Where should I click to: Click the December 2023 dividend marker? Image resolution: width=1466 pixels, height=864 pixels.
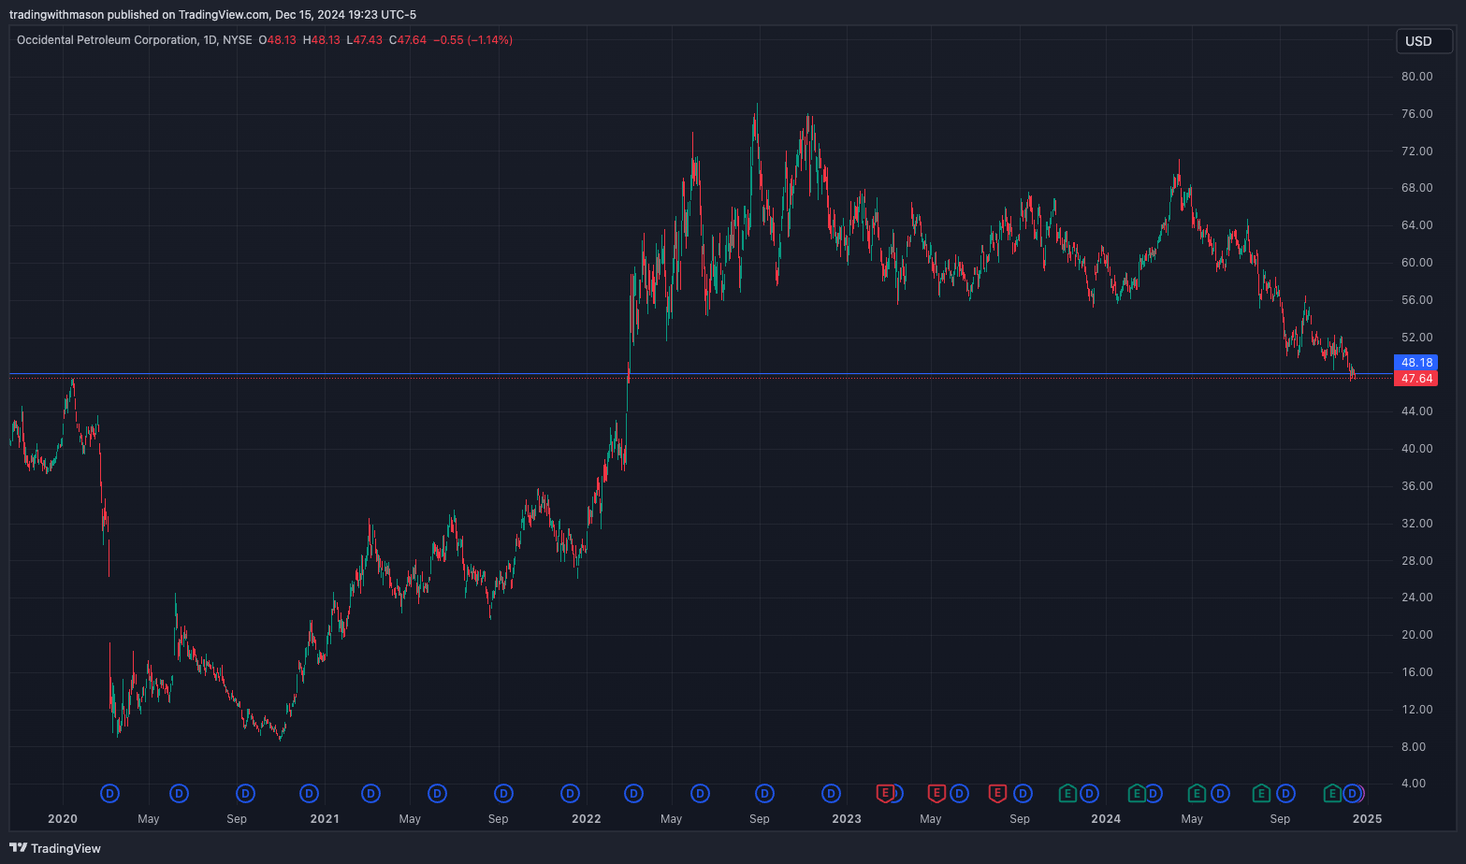click(x=1089, y=794)
